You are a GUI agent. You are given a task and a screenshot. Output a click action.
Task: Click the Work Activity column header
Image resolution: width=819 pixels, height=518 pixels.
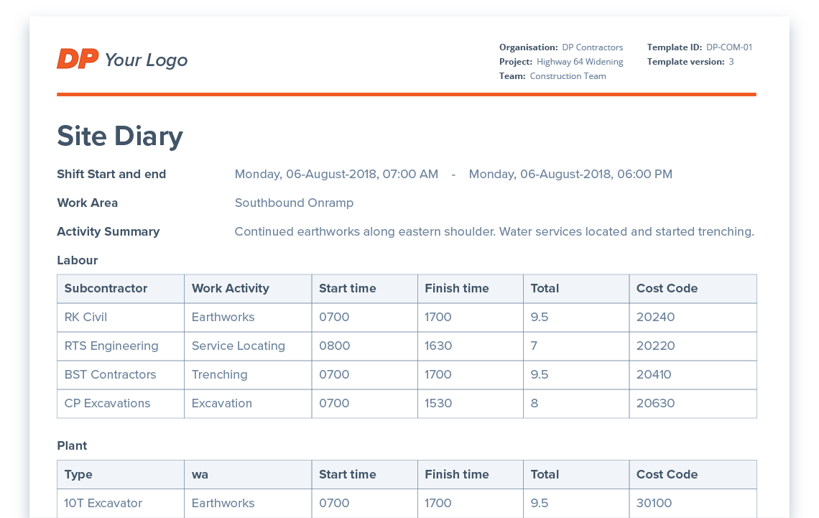(248, 289)
